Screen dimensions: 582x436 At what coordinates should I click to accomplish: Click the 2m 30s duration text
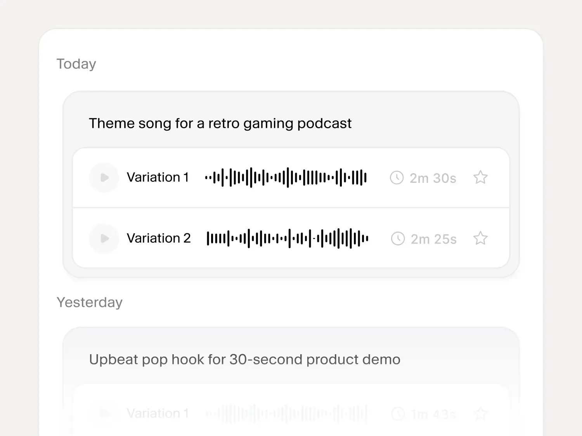pyautogui.click(x=433, y=178)
